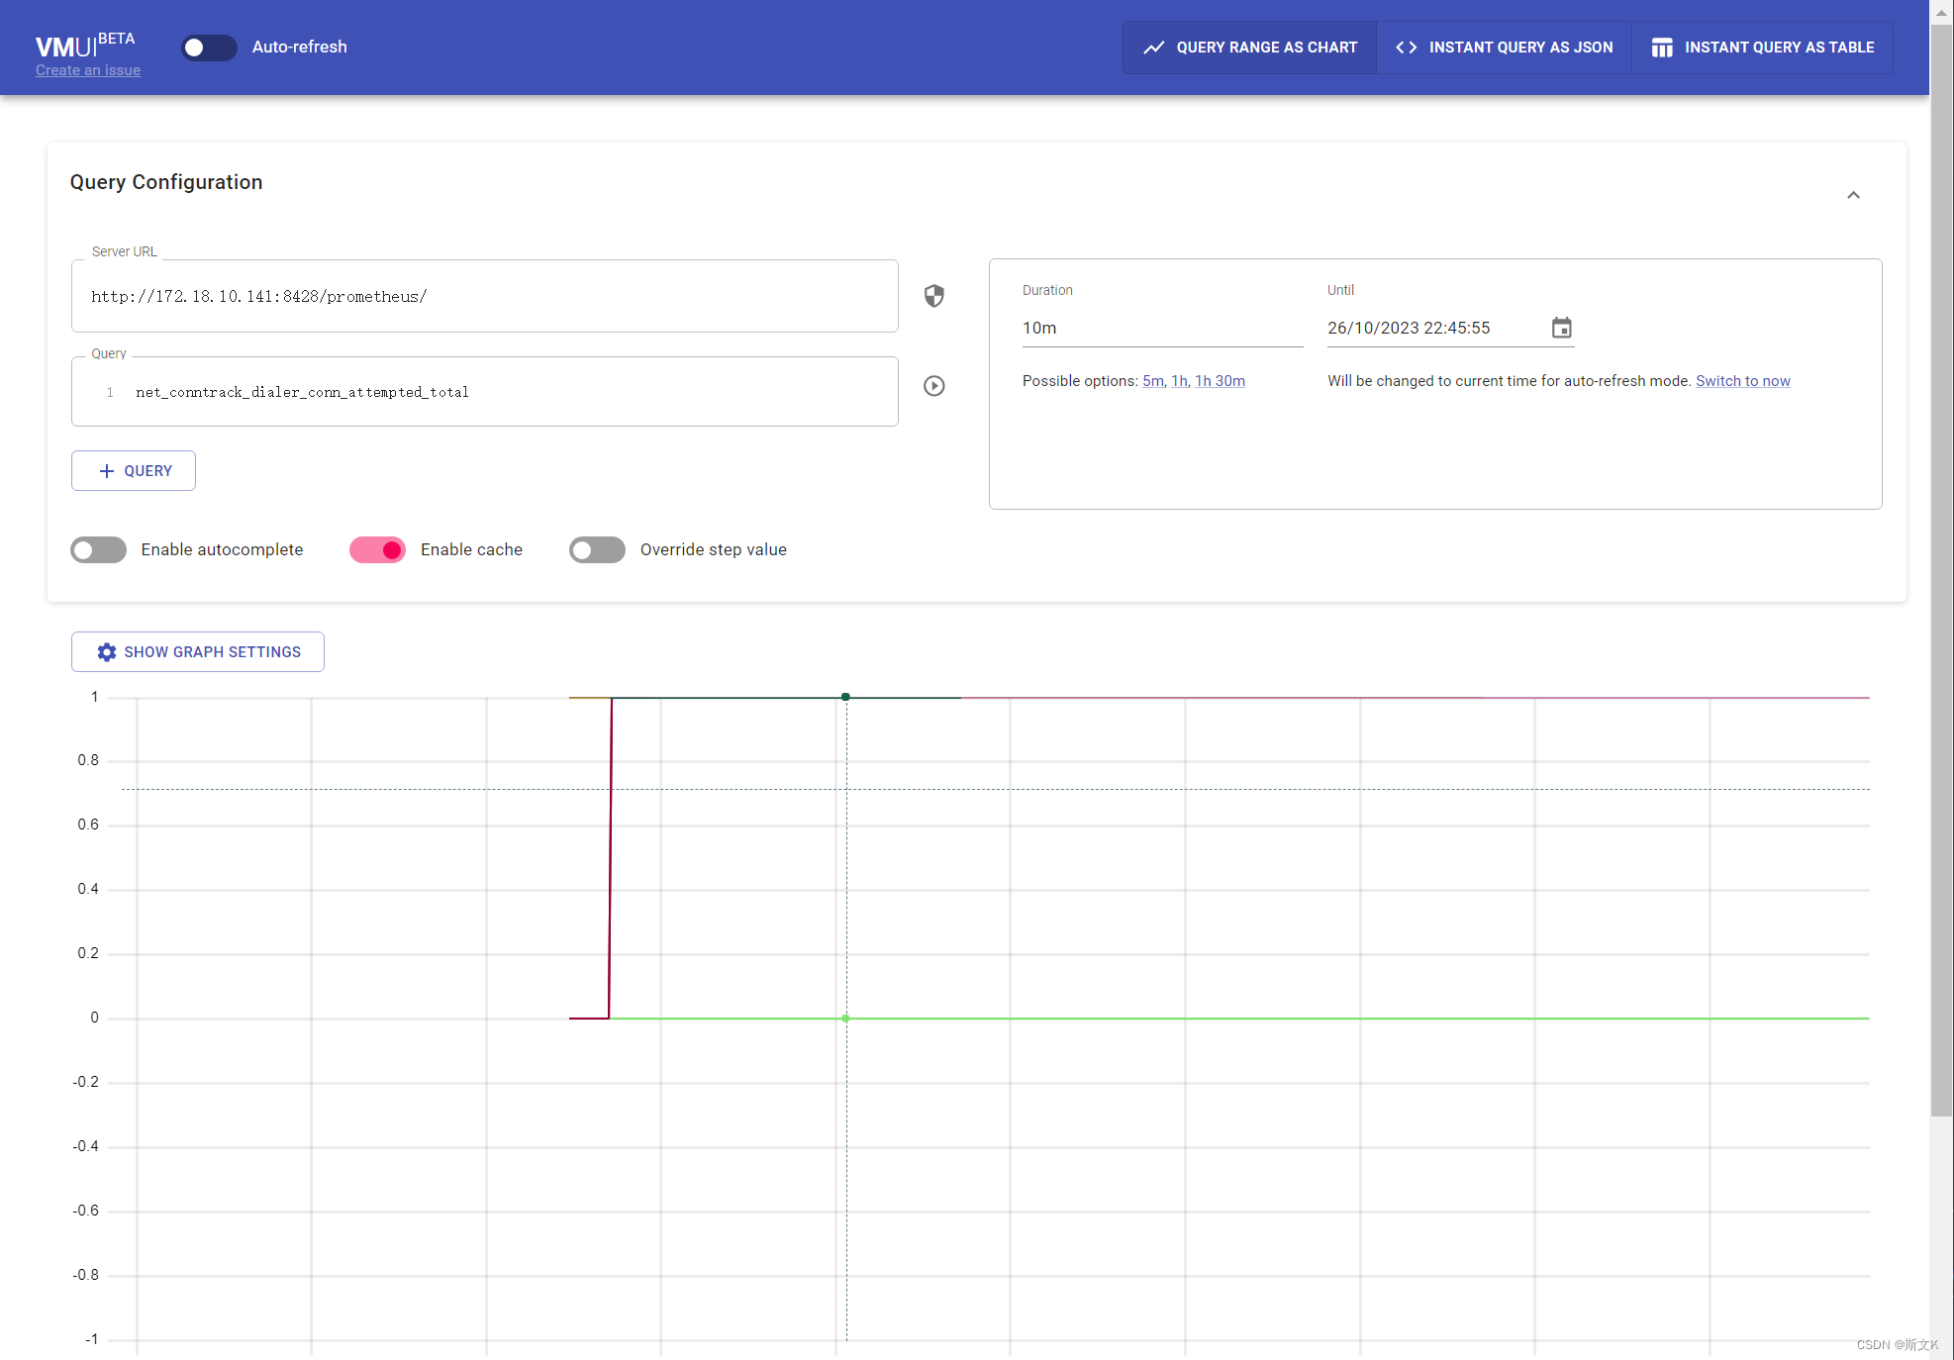Viewport: 1954px width, 1360px height.
Task: Toggle the Auto-refresh switch
Action: [x=208, y=48]
